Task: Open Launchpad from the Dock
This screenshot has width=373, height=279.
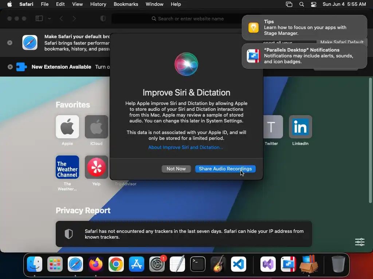Action: point(55,264)
